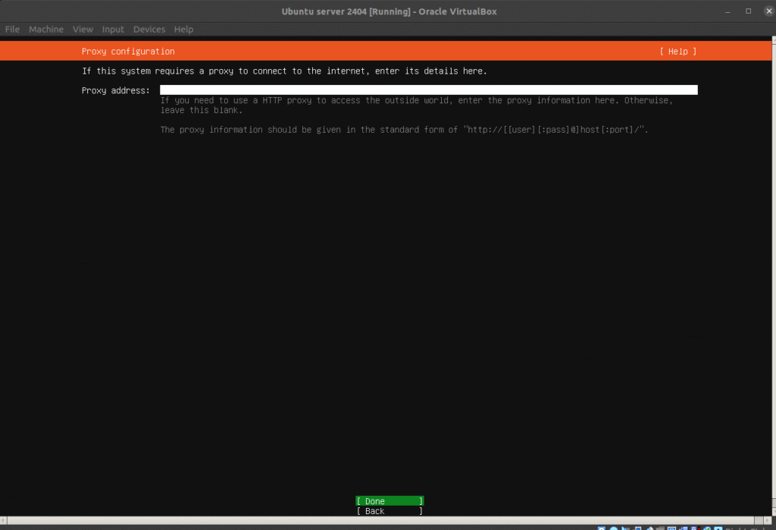
Task: Click the [ Help ] button in installer header
Action: click(x=677, y=52)
